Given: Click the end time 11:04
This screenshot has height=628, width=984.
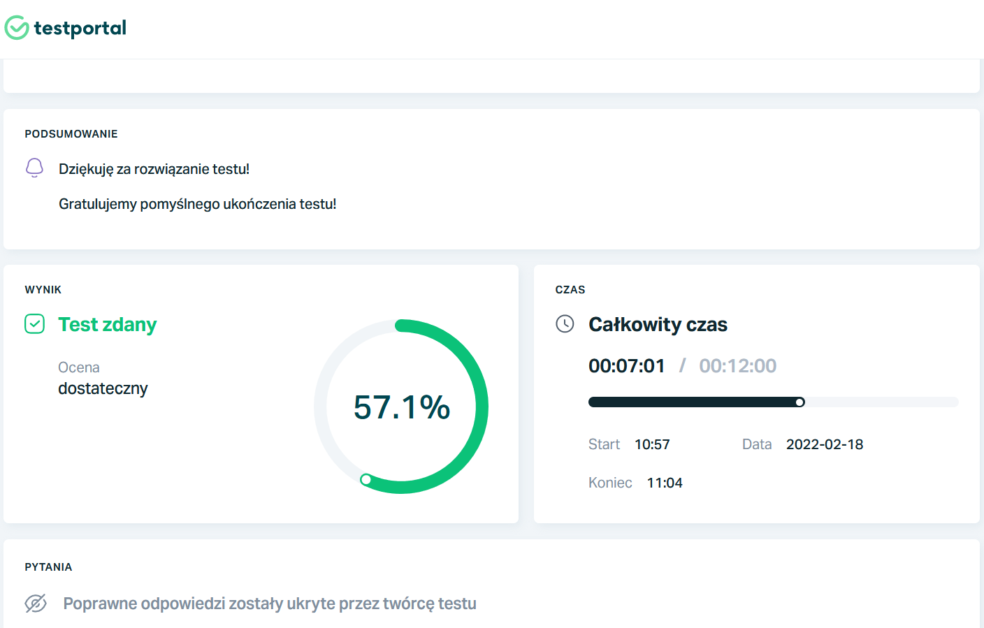Looking at the screenshot, I should (x=665, y=483).
